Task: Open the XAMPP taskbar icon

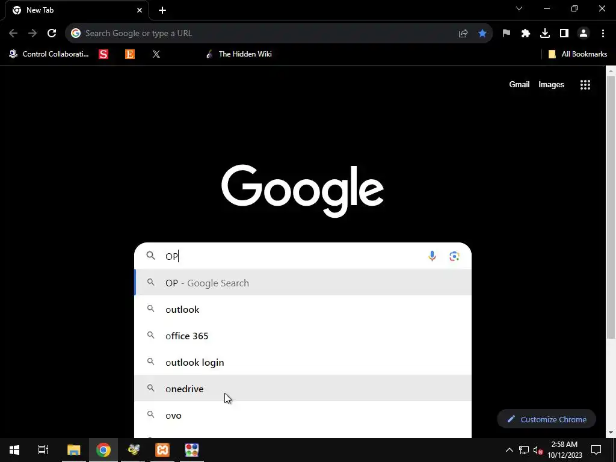Action: [162, 450]
